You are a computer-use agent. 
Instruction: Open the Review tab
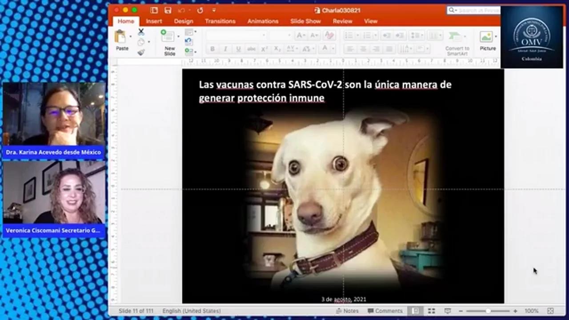(x=342, y=21)
